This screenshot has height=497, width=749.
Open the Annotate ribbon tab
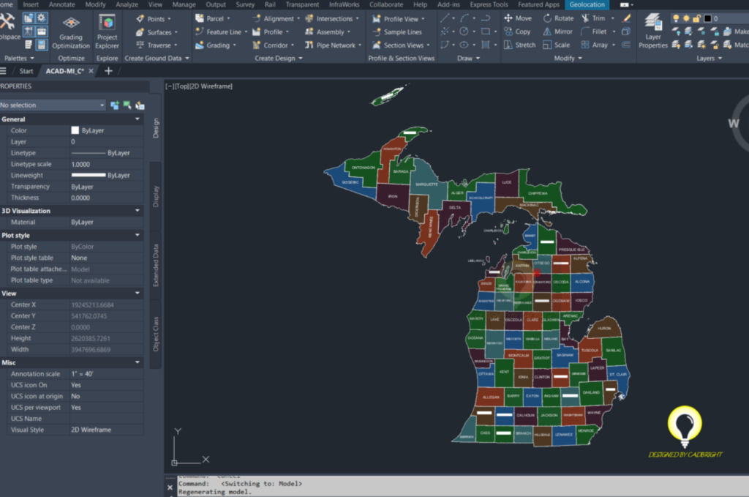point(61,4)
